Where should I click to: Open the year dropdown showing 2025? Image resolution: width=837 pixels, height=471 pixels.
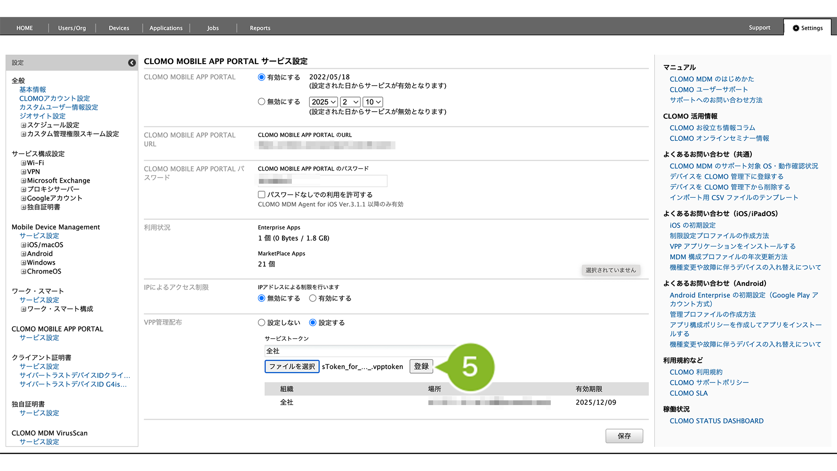click(323, 102)
